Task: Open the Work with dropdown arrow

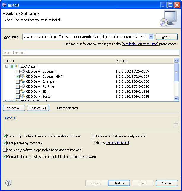Action: [151, 37]
